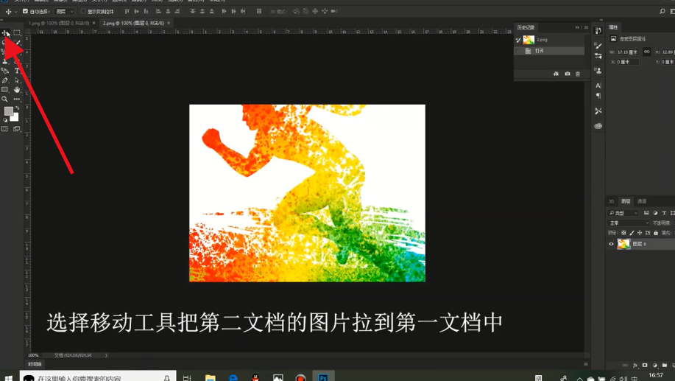Toggle filter for pixel layers icon

tap(646, 213)
